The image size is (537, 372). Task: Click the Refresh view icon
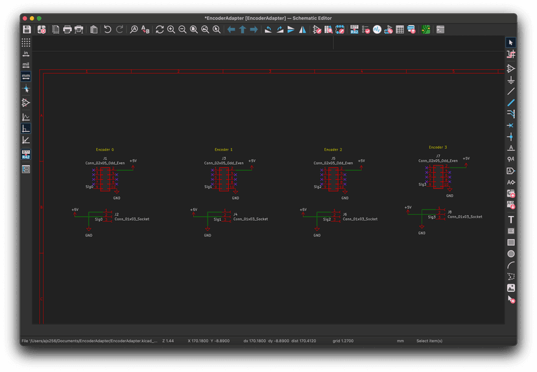[160, 30]
